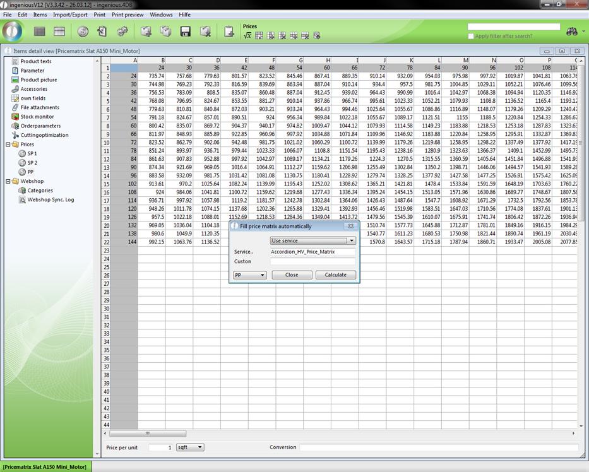Select Stock monitor in the sidebar
589x472 pixels.
(37, 117)
